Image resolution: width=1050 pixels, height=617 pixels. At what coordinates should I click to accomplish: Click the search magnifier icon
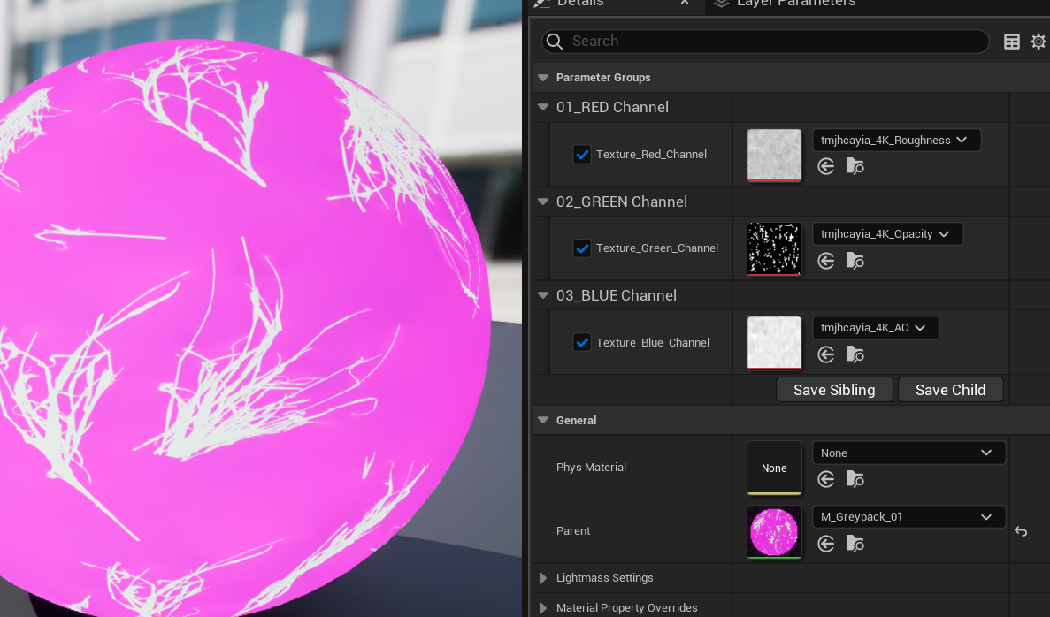(555, 42)
